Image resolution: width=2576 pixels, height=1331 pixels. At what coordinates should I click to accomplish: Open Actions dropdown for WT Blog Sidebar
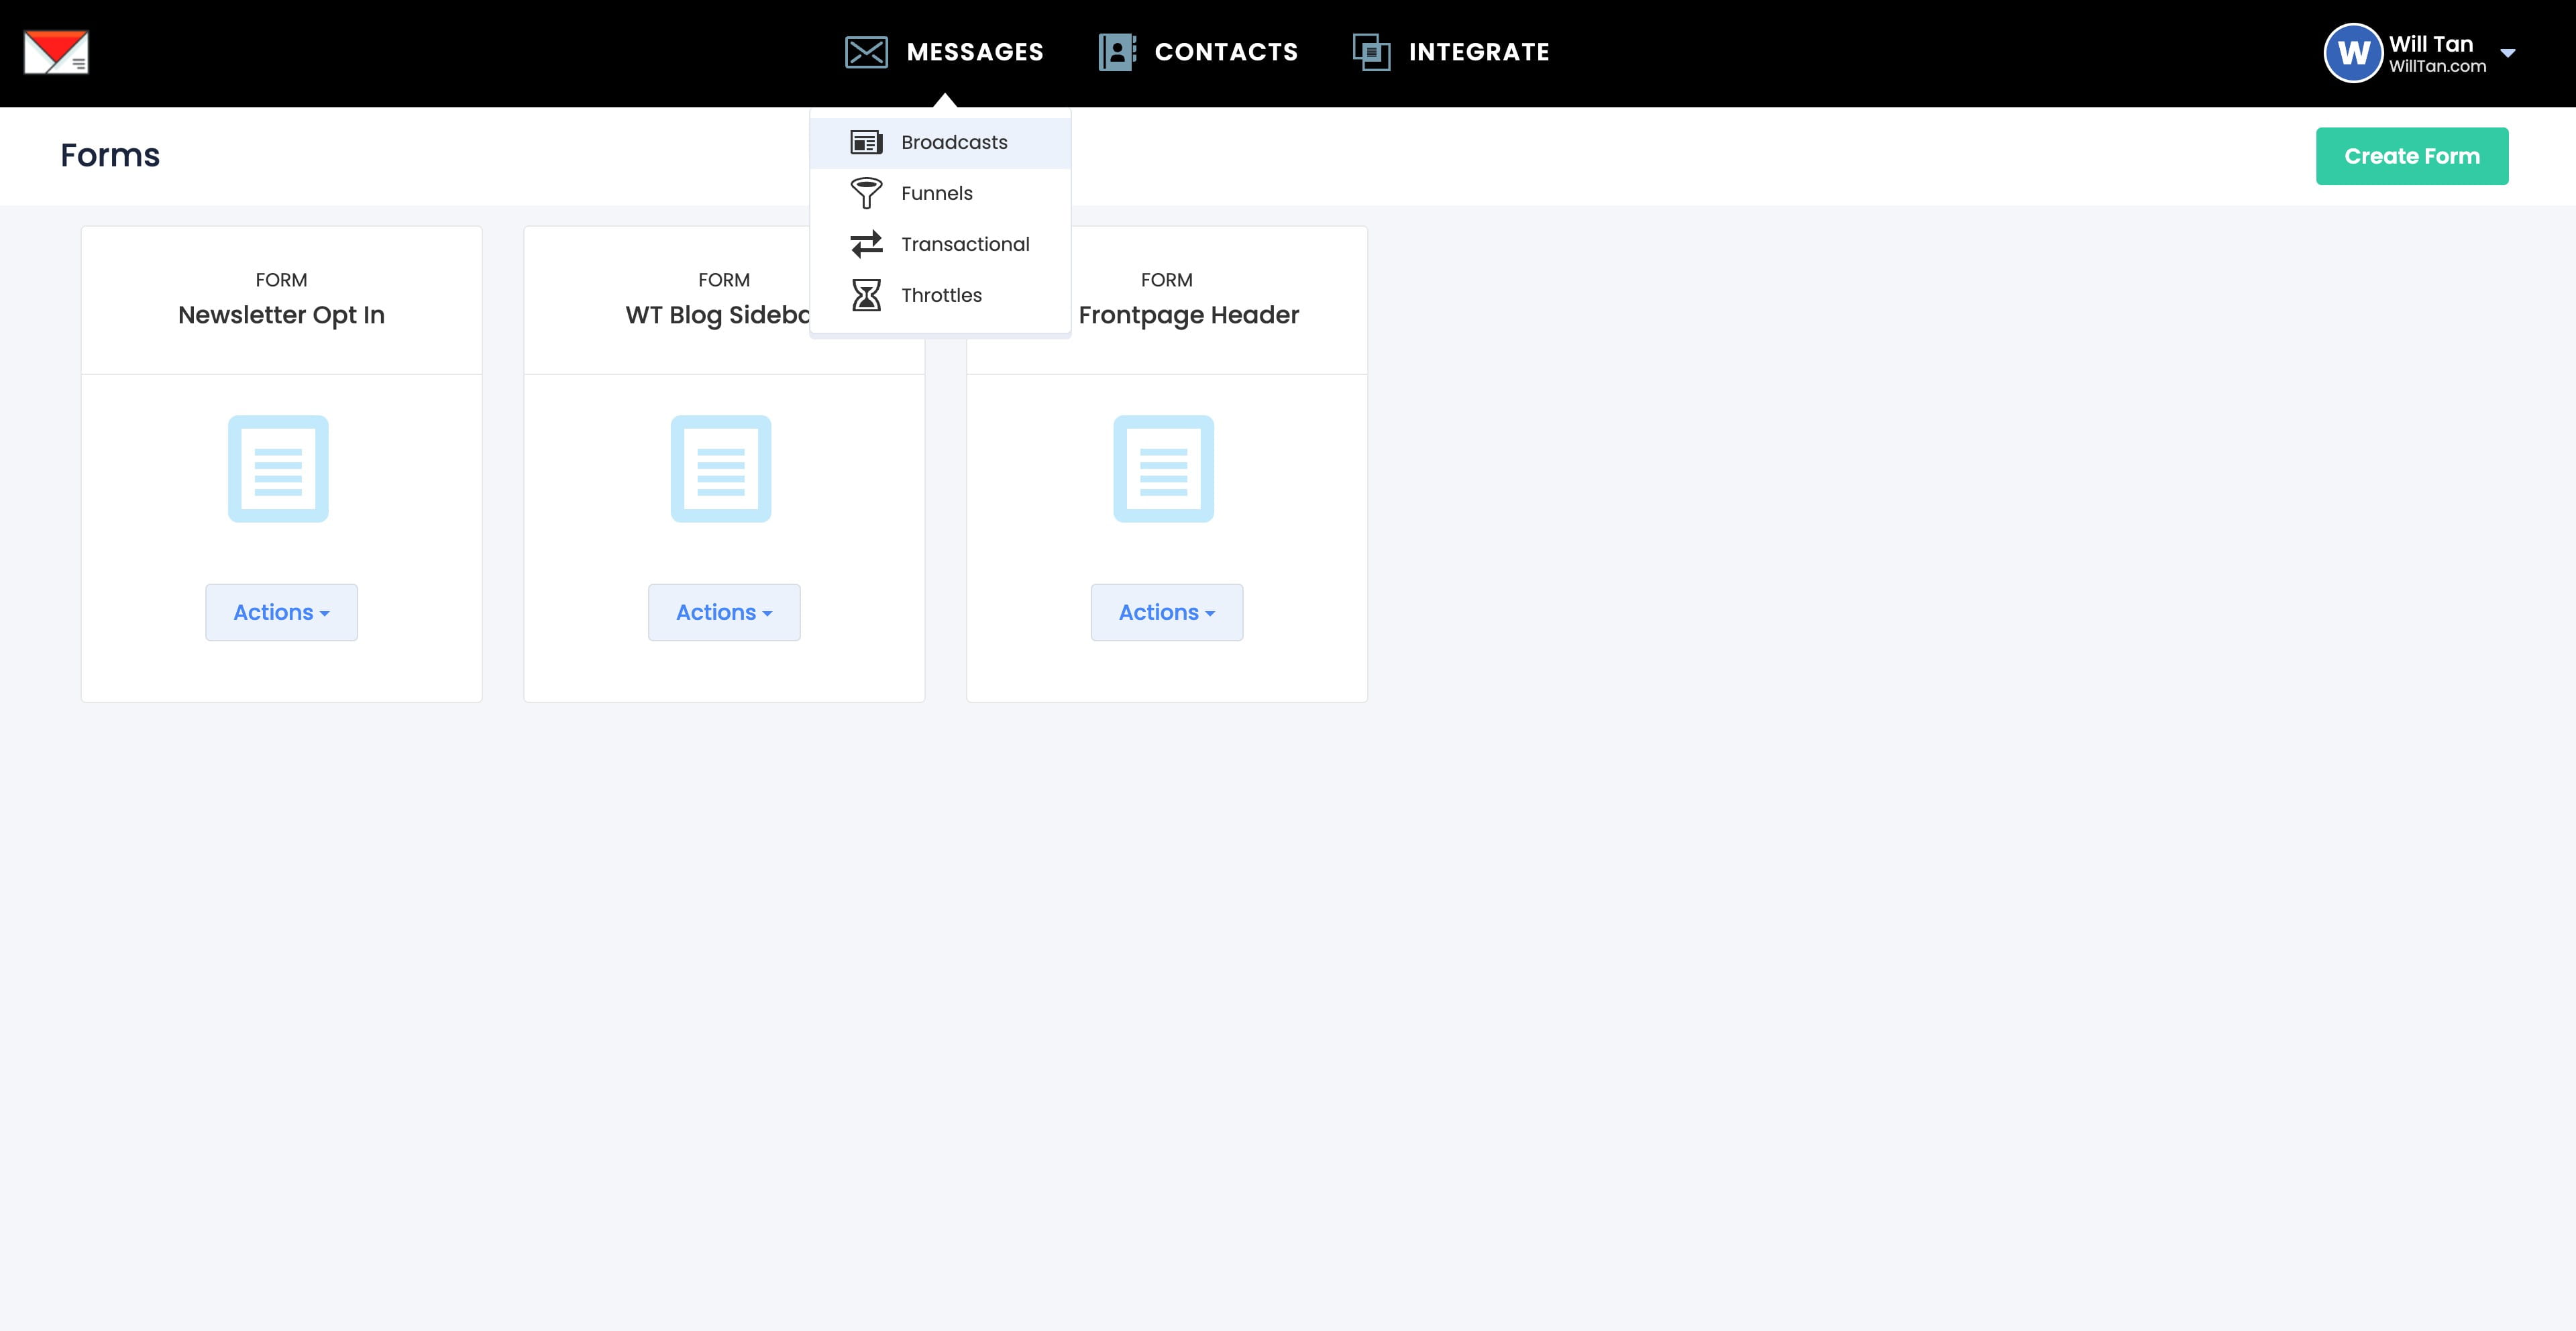tap(724, 612)
